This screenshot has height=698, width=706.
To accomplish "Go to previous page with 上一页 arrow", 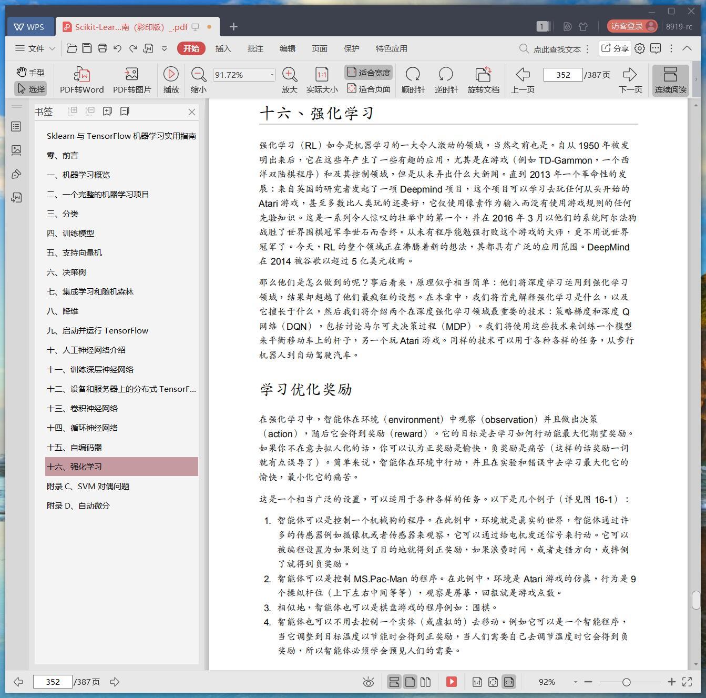I will click(523, 74).
